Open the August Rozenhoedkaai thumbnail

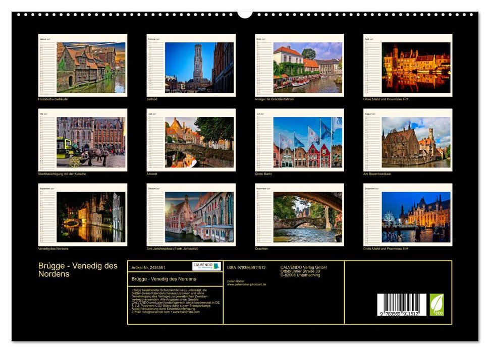point(408,140)
